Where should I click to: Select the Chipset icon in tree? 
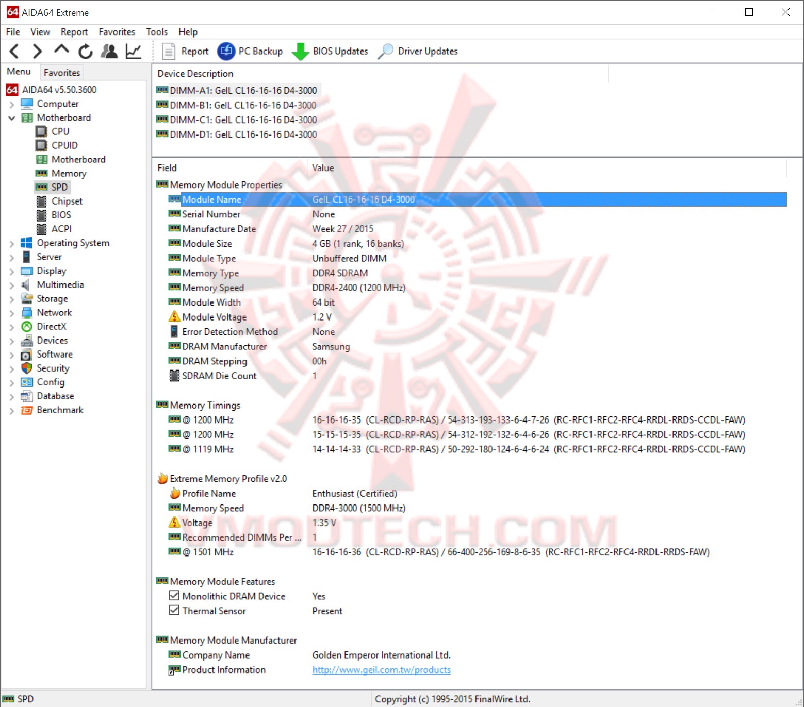pos(41,201)
